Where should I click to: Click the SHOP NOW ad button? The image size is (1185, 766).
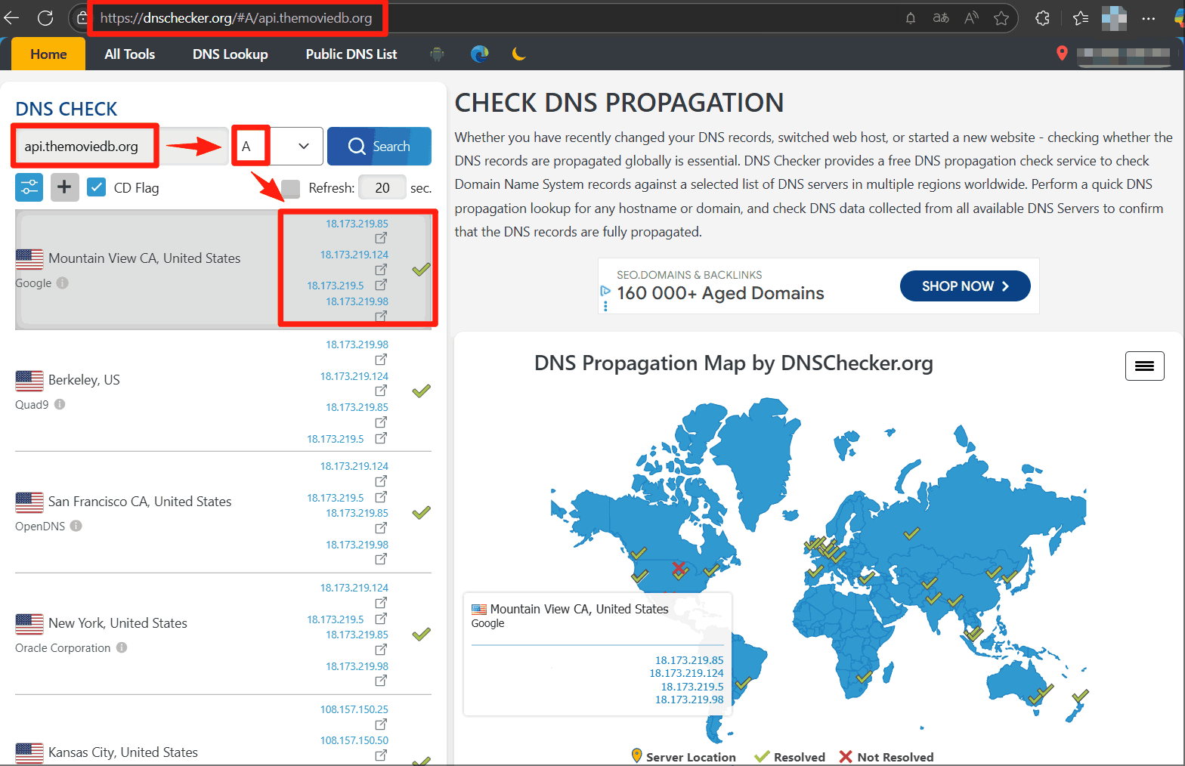coord(964,286)
